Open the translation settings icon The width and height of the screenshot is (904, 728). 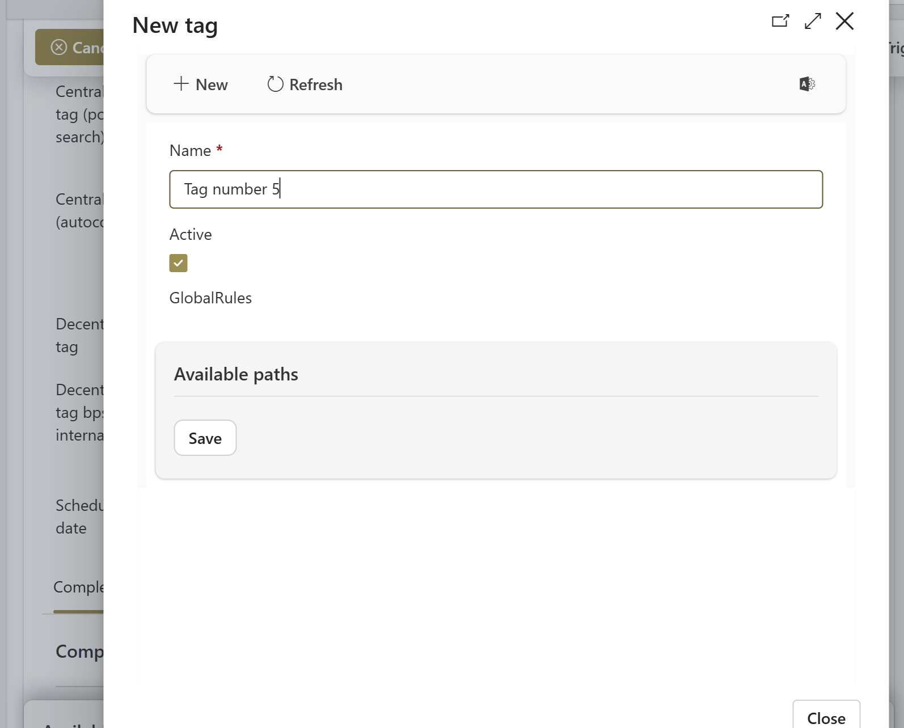click(806, 84)
